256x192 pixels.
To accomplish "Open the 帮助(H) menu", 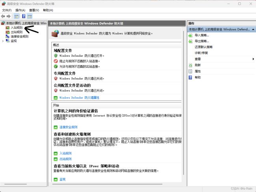I will click(x=48, y=10).
